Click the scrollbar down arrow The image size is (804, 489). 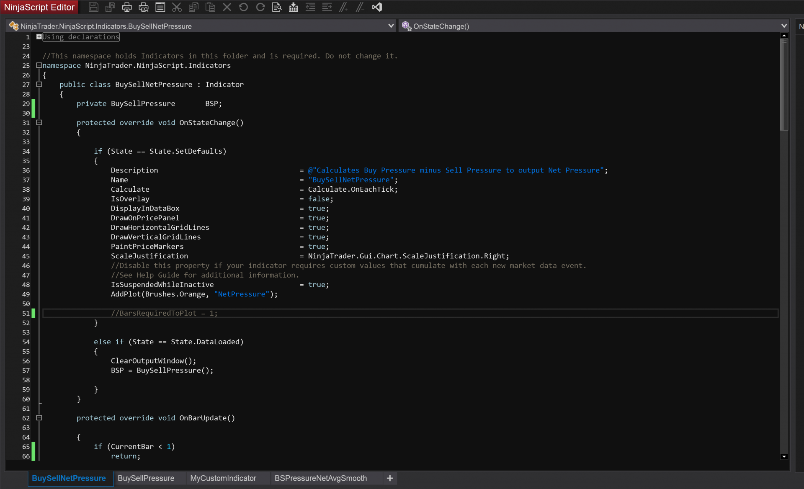(x=784, y=457)
